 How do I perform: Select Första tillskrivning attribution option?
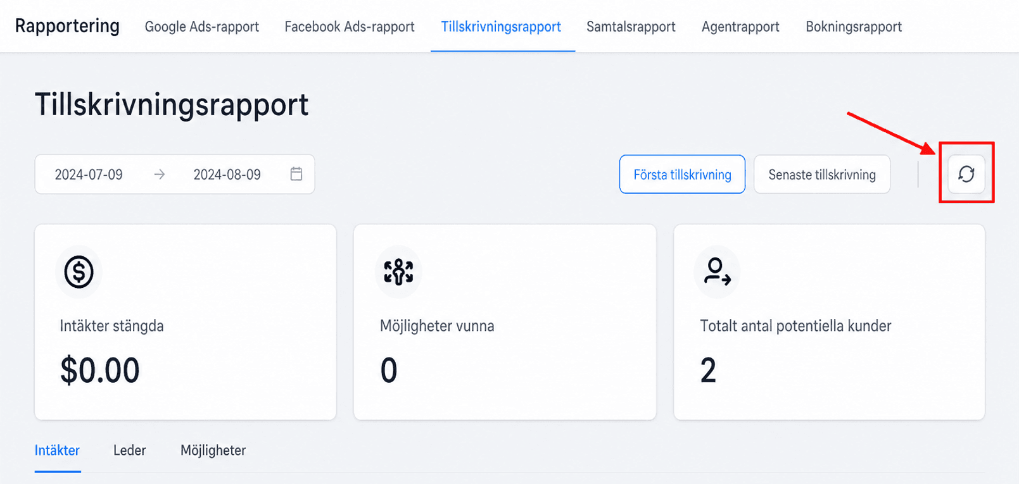pyautogui.click(x=682, y=174)
